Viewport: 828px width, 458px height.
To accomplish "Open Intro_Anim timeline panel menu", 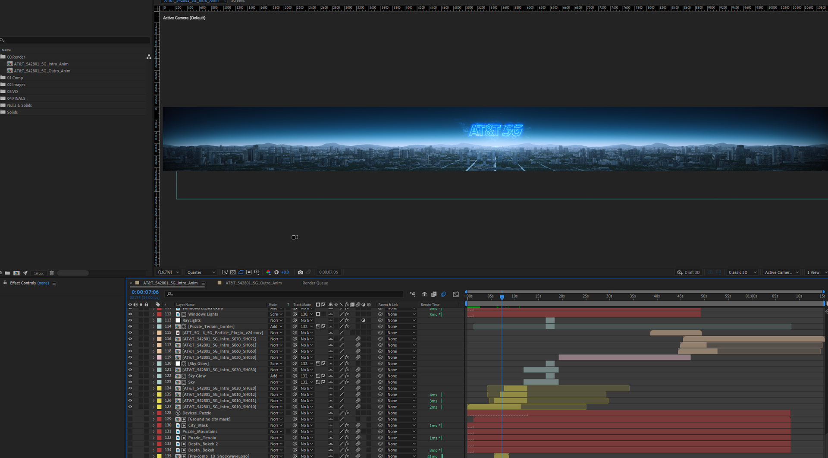I will [x=203, y=283].
